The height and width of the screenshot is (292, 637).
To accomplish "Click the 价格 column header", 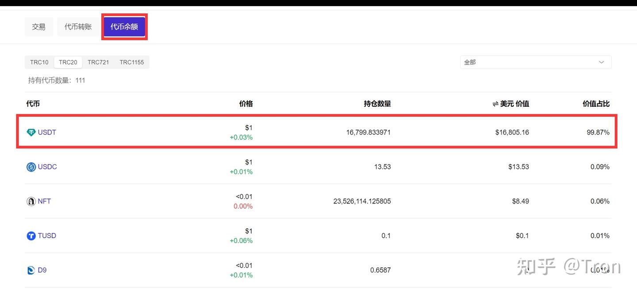I will click(x=246, y=104).
